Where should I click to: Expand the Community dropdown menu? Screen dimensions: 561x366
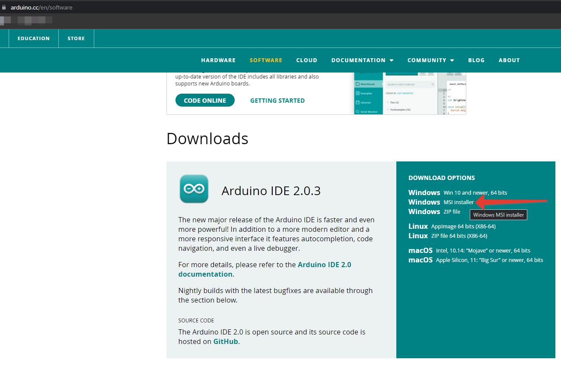tap(430, 60)
